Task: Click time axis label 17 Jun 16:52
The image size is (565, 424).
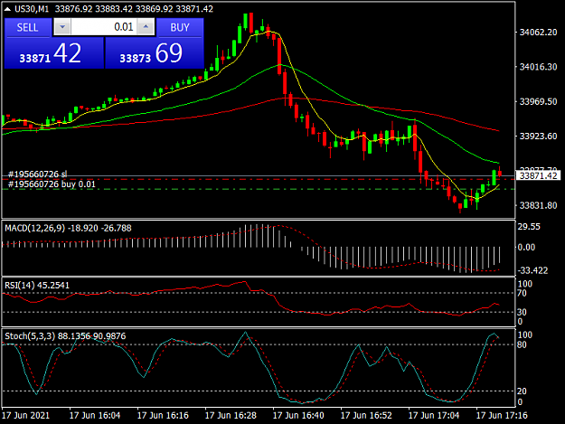Action: 366,415
